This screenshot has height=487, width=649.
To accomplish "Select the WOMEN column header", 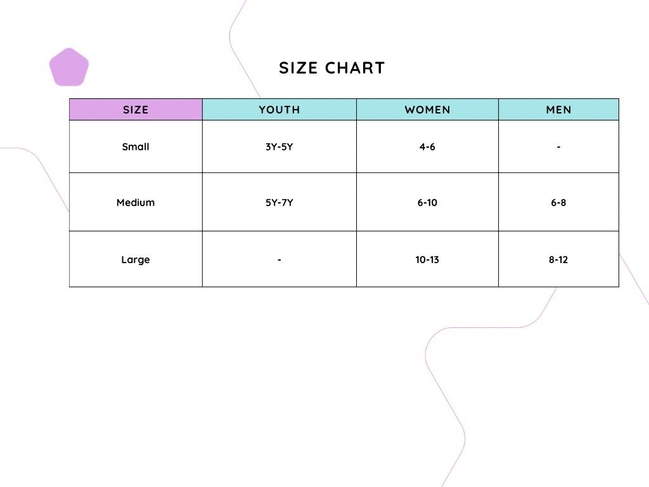I will tap(427, 110).
